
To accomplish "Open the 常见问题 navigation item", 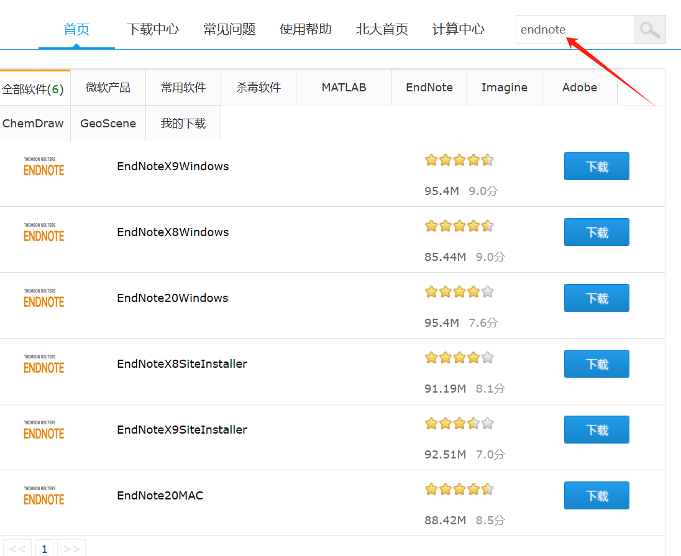I will [229, 29].
